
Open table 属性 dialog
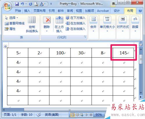click(10, 29)
